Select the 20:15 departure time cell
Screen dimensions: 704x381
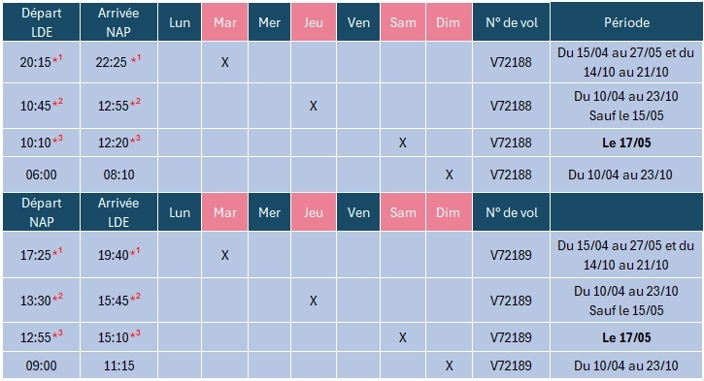(42, 62)
